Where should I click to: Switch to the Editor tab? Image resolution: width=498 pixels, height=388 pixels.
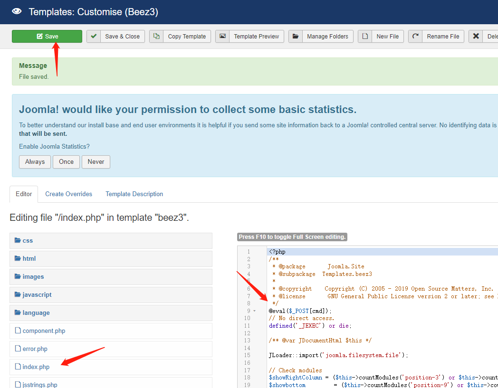(x=24, y=194)
